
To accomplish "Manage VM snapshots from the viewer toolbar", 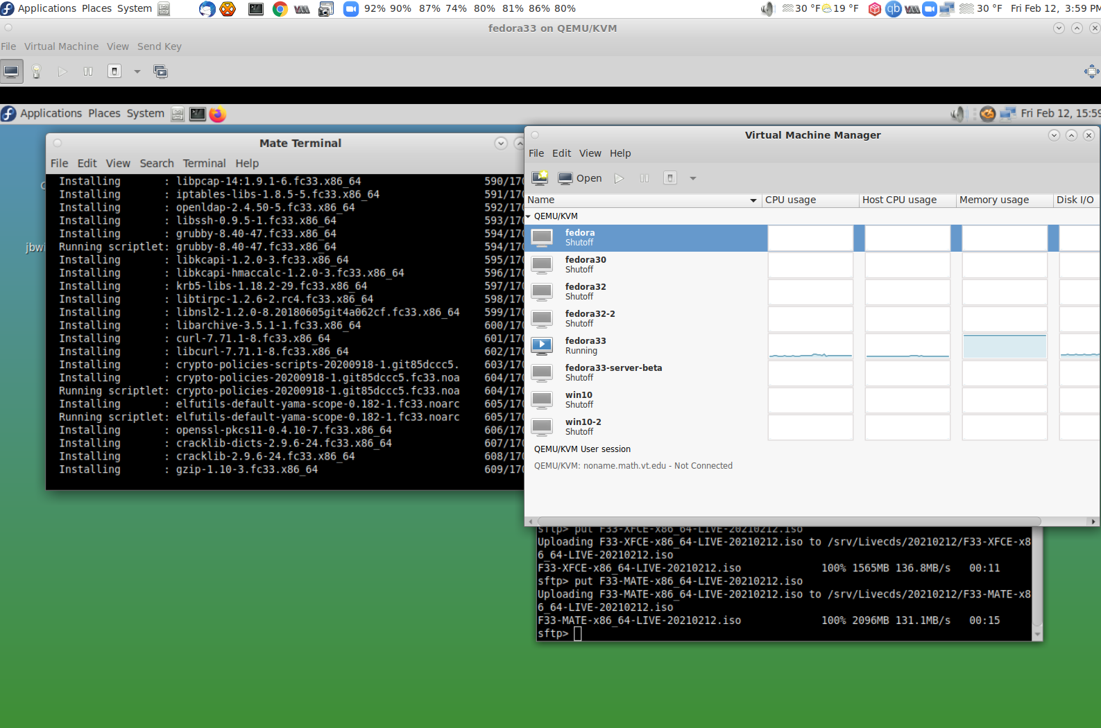I will (x=160, y=71).
